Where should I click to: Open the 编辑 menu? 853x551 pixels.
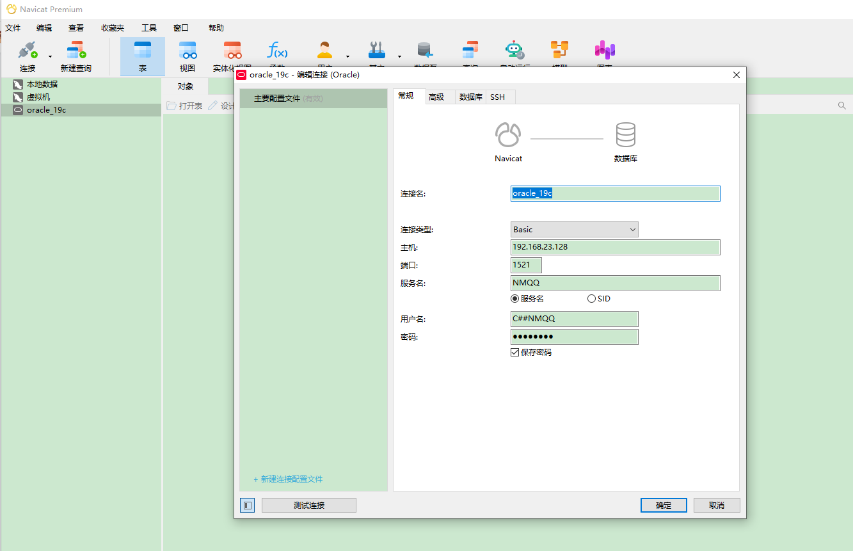(44, 28)
